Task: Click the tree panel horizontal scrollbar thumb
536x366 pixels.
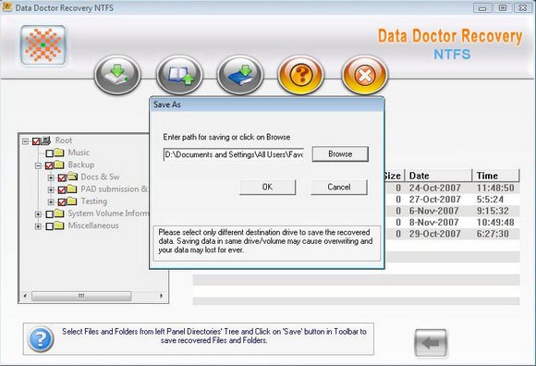Action: pyautogui.click(x=81, y=296)
